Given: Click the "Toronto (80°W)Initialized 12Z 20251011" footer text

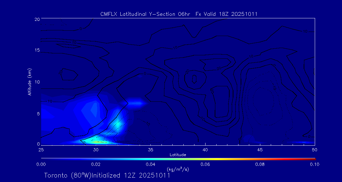Looking at the screenshot, I should (107, 175).
